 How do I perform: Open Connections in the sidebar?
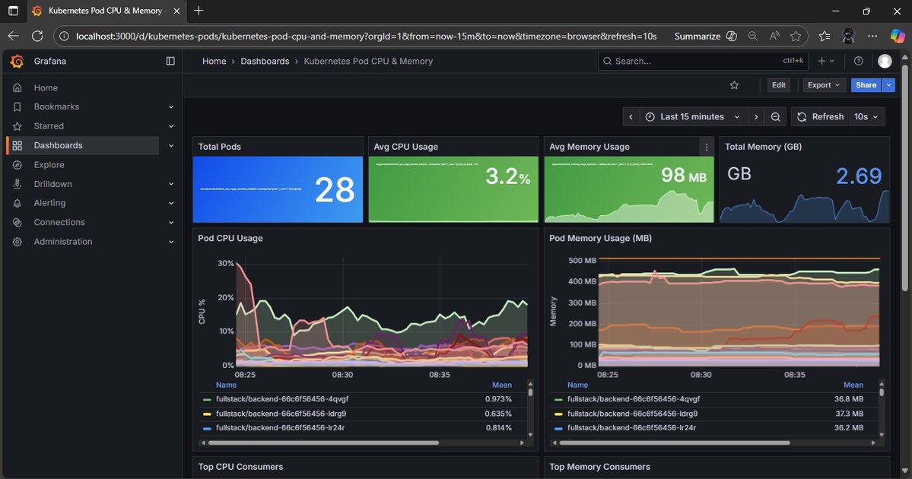[59, 223]
